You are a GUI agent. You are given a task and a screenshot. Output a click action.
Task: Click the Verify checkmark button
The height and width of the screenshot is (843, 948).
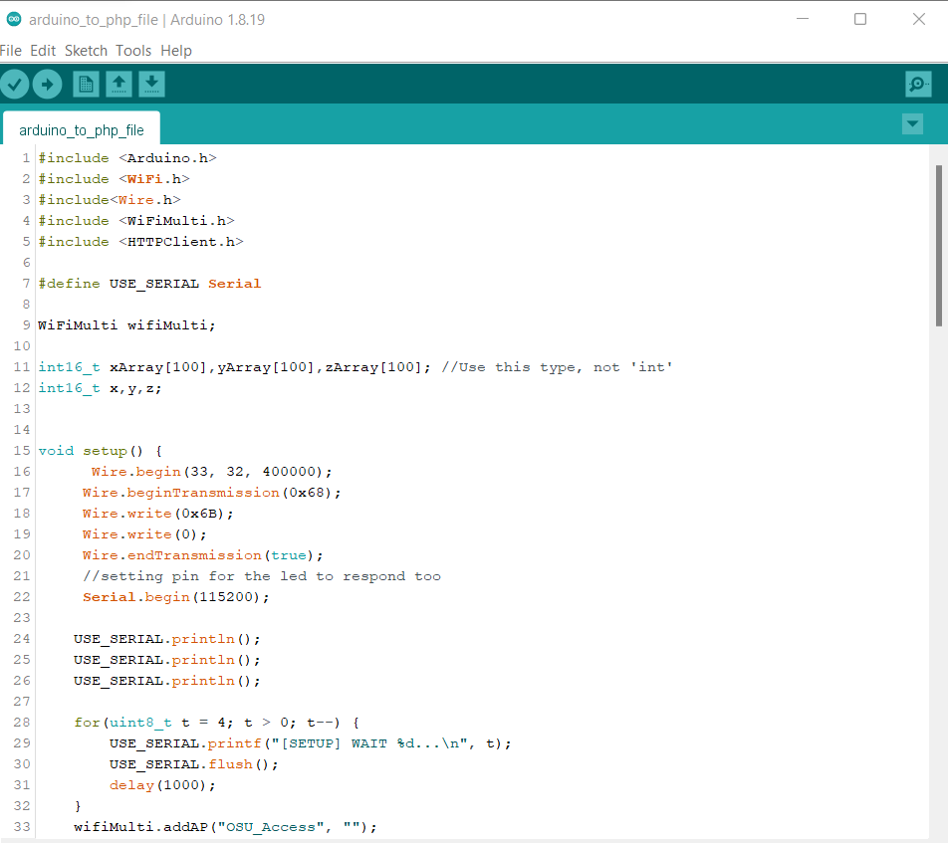[15, 85]
